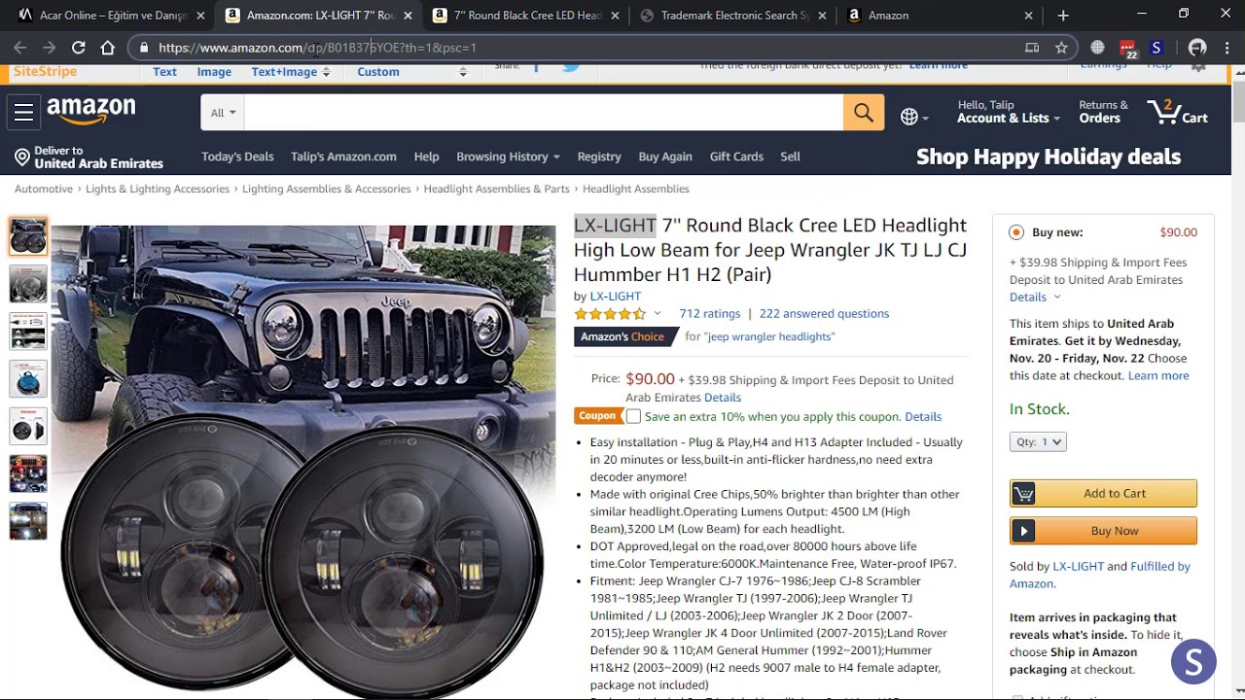The height and width of the screenshot is (700, 1245).
Task: Click the Add to Cart button
Action: click(x=1103, y=493)
